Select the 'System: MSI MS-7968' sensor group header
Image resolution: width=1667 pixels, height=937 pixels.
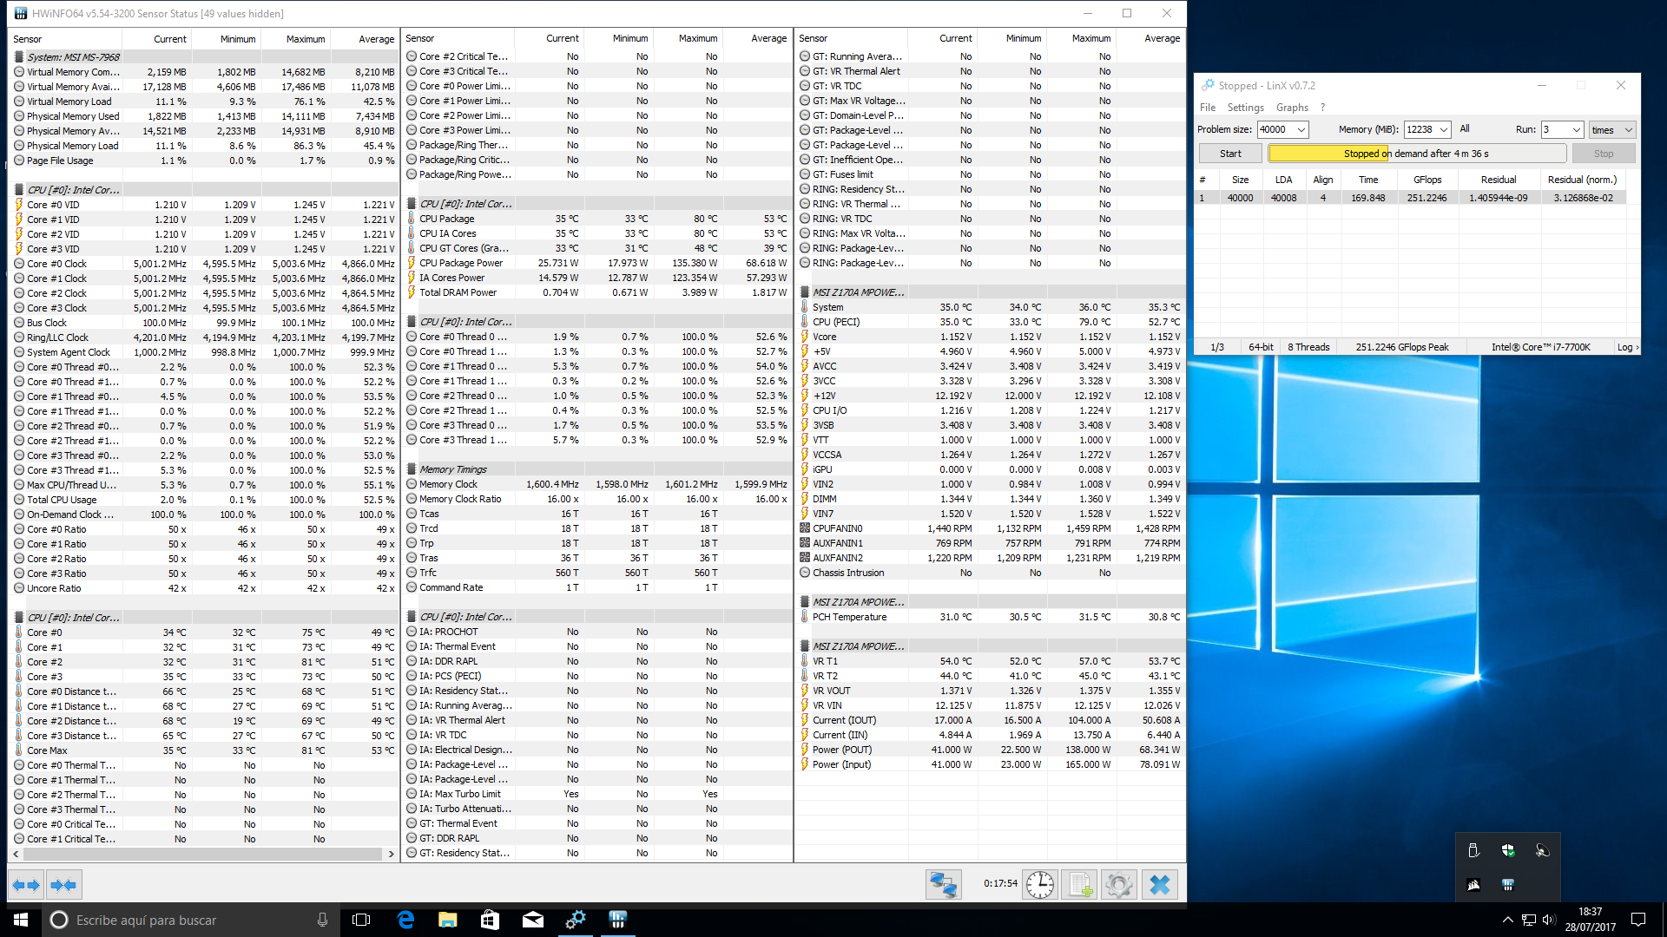pyautogui.click(x=204, y=57)
